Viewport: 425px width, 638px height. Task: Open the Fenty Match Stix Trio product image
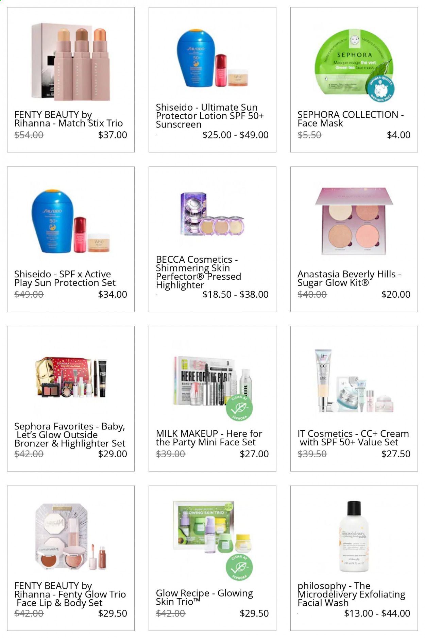71,62
